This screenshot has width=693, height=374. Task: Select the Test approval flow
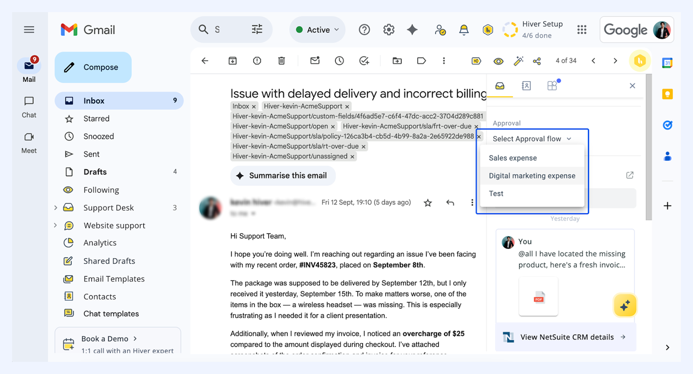532,193
